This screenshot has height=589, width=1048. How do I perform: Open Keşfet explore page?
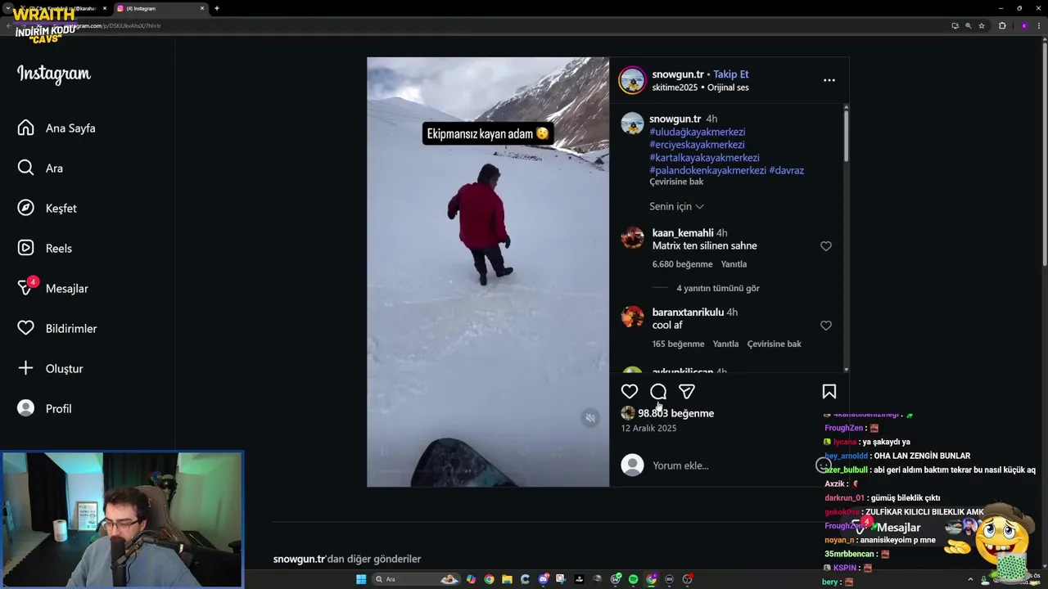pyautogui.click(x=47, y=209)
